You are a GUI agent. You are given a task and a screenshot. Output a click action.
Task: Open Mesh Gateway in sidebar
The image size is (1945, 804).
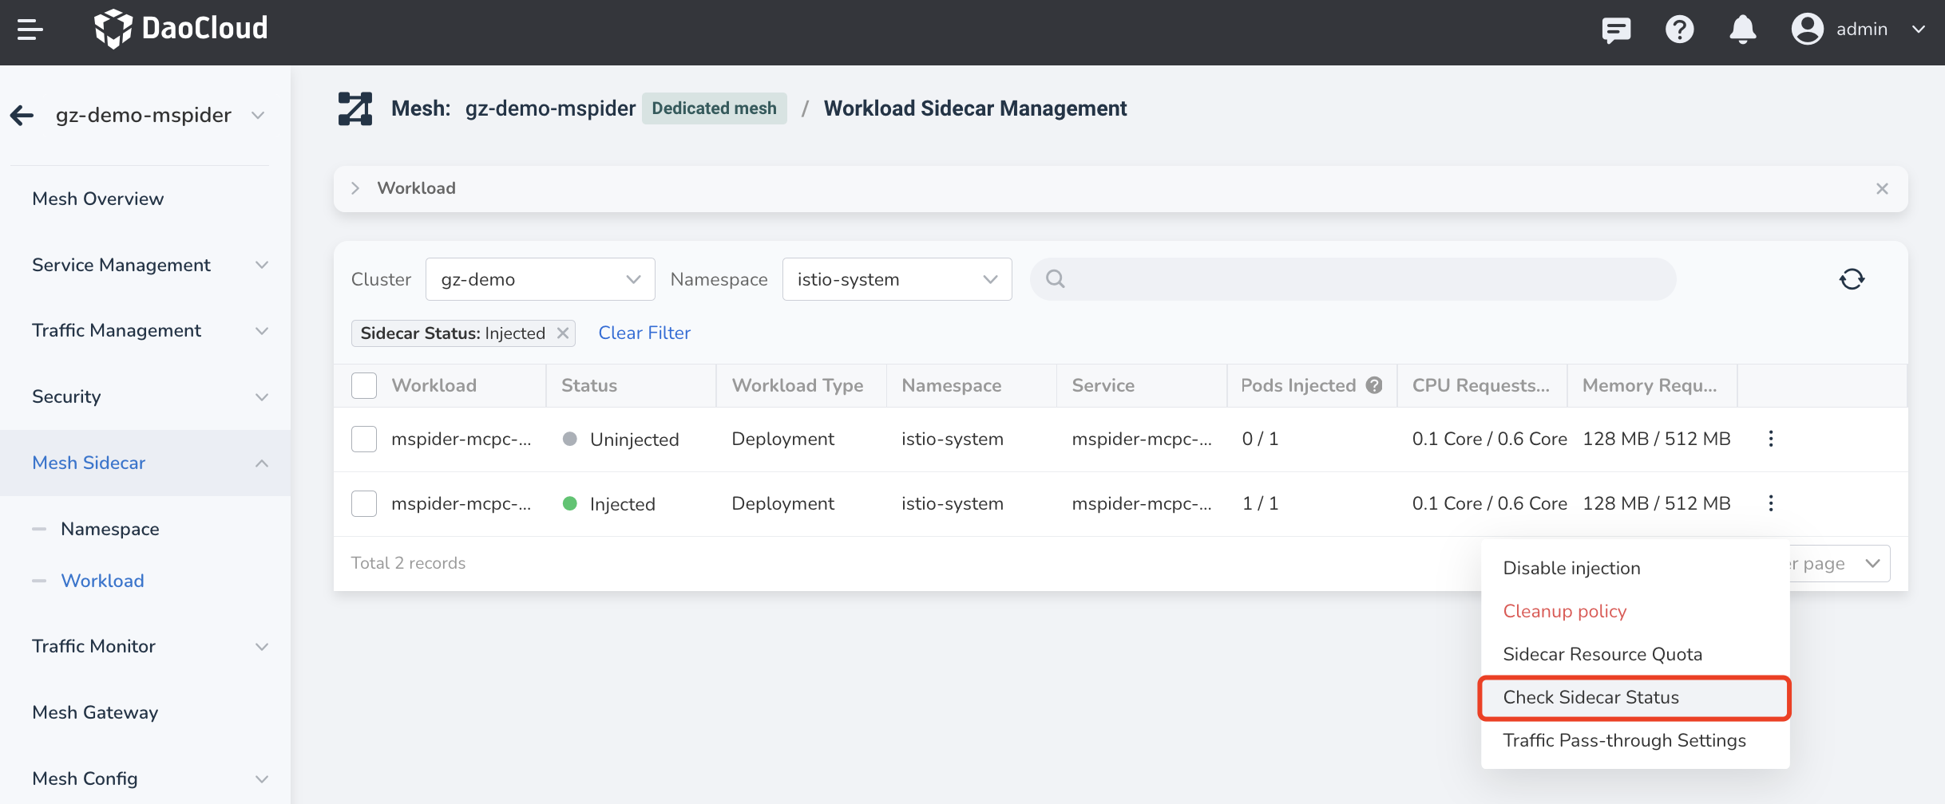(x=95, y=712)
